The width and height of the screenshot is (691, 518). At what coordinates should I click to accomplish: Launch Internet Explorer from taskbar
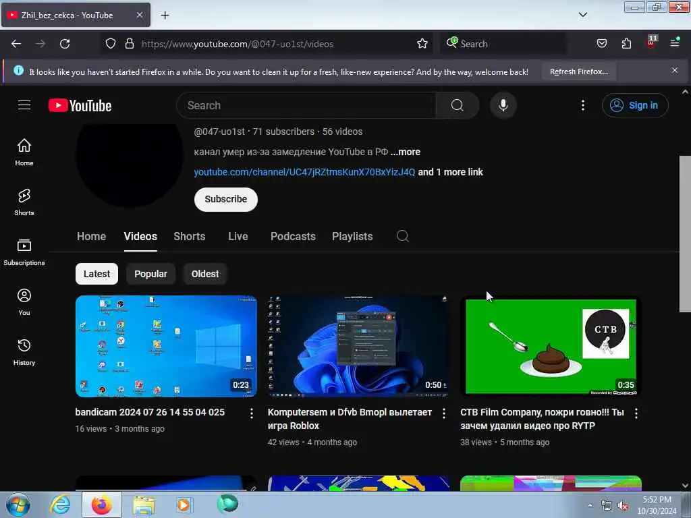coord(60,505)
